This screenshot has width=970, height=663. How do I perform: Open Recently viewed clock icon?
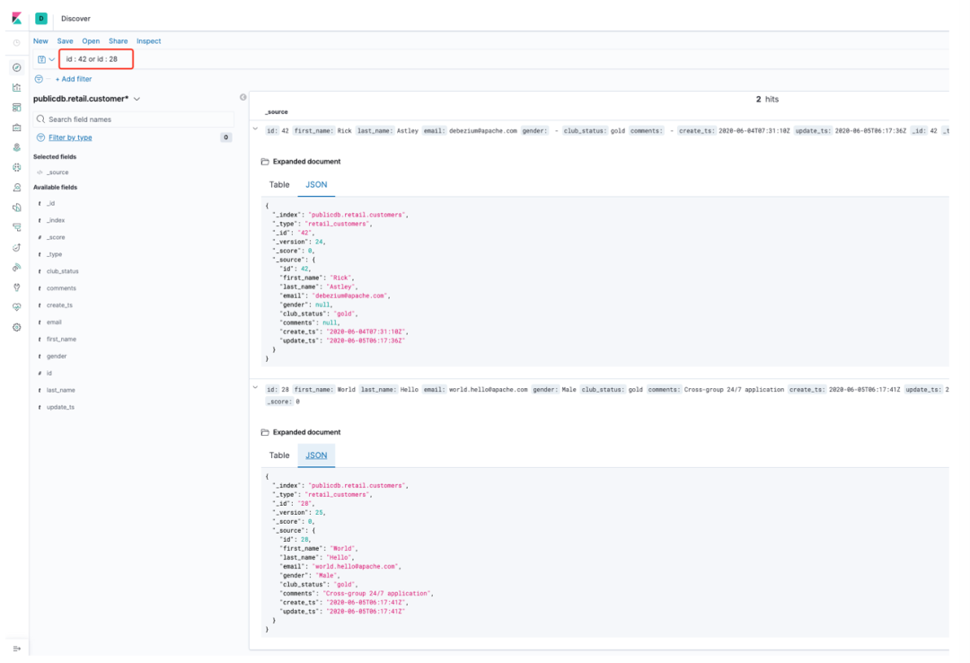pos(16,42)
